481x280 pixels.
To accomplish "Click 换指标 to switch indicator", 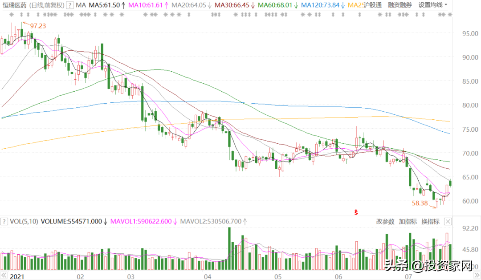I will tap(430, 221).
